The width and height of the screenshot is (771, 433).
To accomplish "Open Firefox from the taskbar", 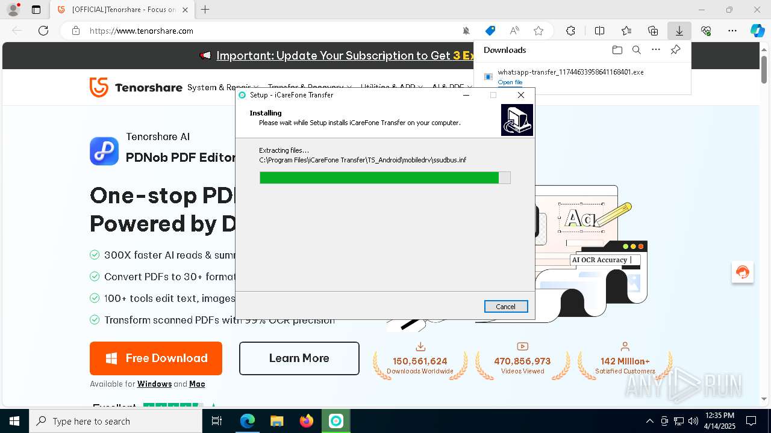I will pyautogui.click(x=307, y=421).
